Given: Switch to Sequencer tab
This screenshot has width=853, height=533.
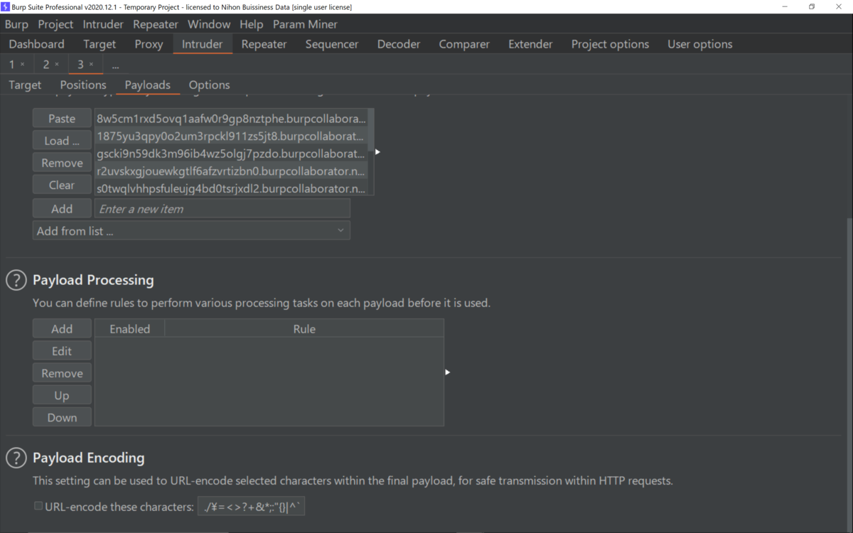Looking at the screenshot, I should (332, 44).
